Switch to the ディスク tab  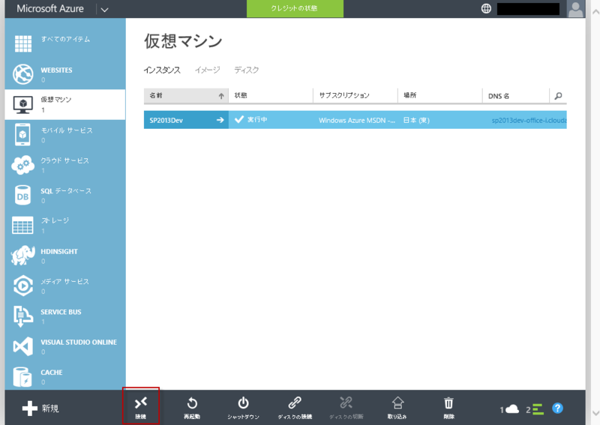pyautogui.click(x=247, y=70)
